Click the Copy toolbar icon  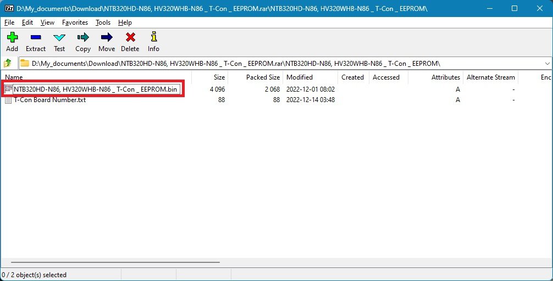coord(83,38)
